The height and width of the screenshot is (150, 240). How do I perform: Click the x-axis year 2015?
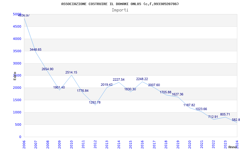130,144
